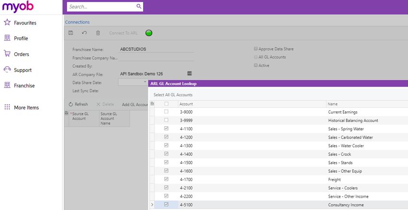Uncheck the 4-1100 Sales - Spring Water row
This screenshot has width=408, height=210.
click(x=166, y=128)
